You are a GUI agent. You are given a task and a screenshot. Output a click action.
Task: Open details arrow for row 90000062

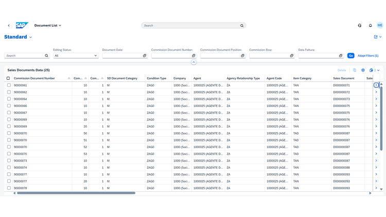coord(376,92)
